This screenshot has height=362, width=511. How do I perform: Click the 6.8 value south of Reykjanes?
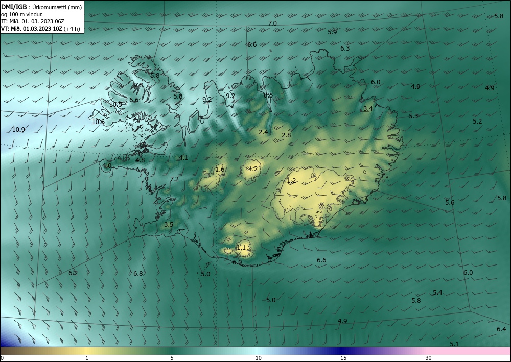(138, 274)
